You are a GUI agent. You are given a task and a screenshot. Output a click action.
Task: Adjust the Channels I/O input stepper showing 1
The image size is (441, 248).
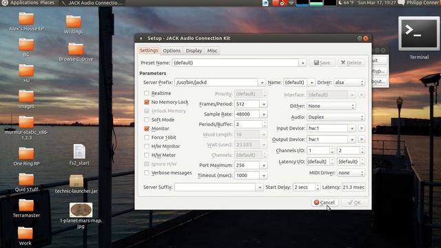(x=332, y=150)
